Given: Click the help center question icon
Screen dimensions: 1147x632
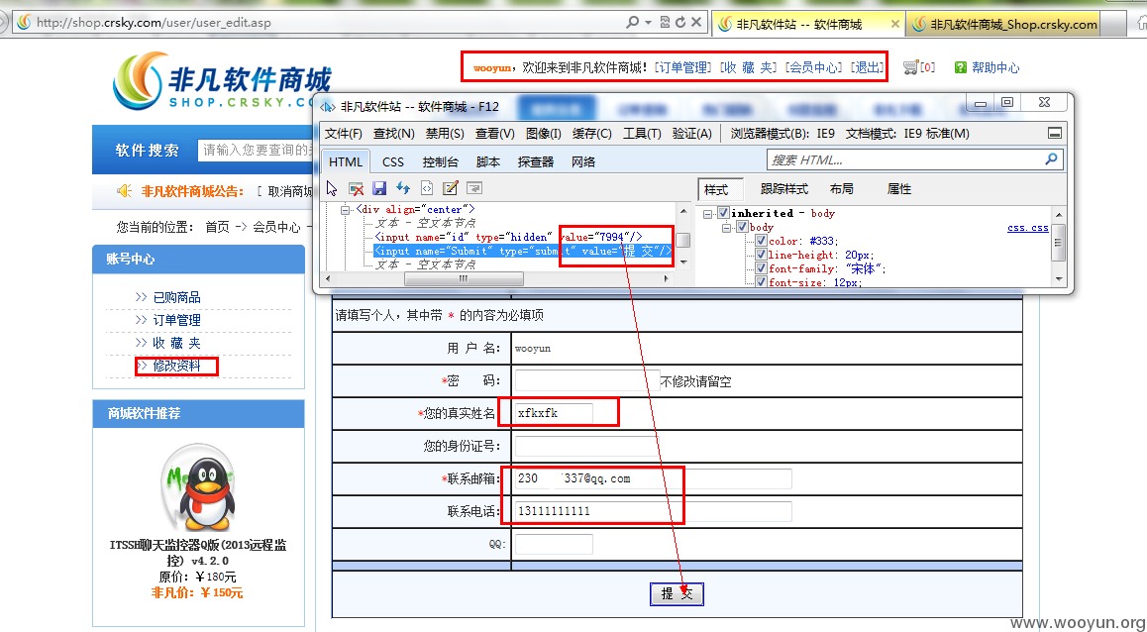Looking at the screenshot, I should tap(961, 67).
